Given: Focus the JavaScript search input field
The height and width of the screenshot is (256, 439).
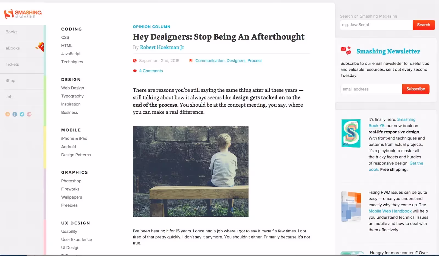Looking at the screenshot, I should 376,25.
